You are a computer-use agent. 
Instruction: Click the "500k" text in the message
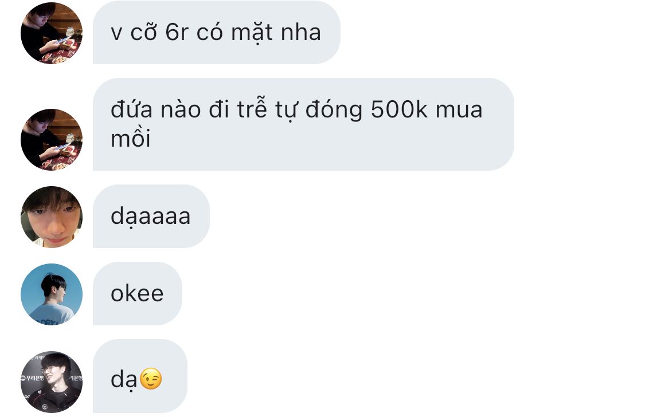[x=399, y=110]
